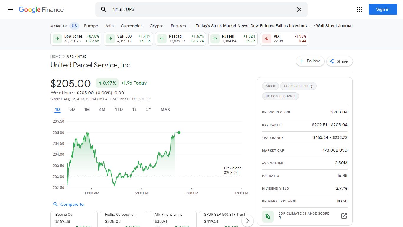This screenshot has height=227, width=403.
Task: Click the VIX red down arrow icon
Action: point(267,39)
